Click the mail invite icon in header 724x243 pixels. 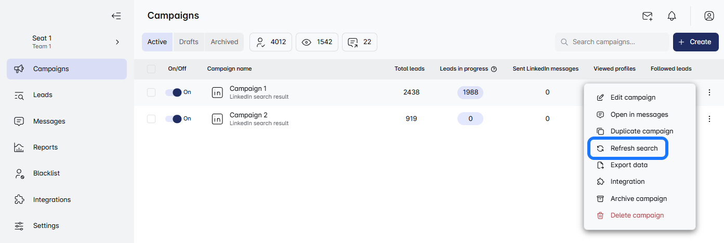[647, 16]
